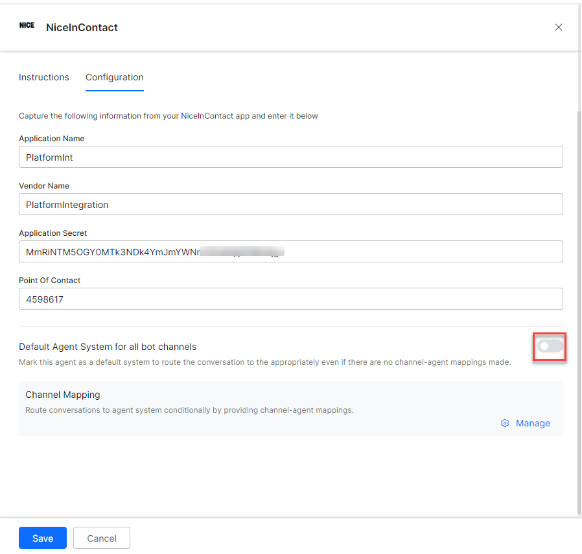
Task: Click the Default Agent System label text
Action: (x=108, y=347)
